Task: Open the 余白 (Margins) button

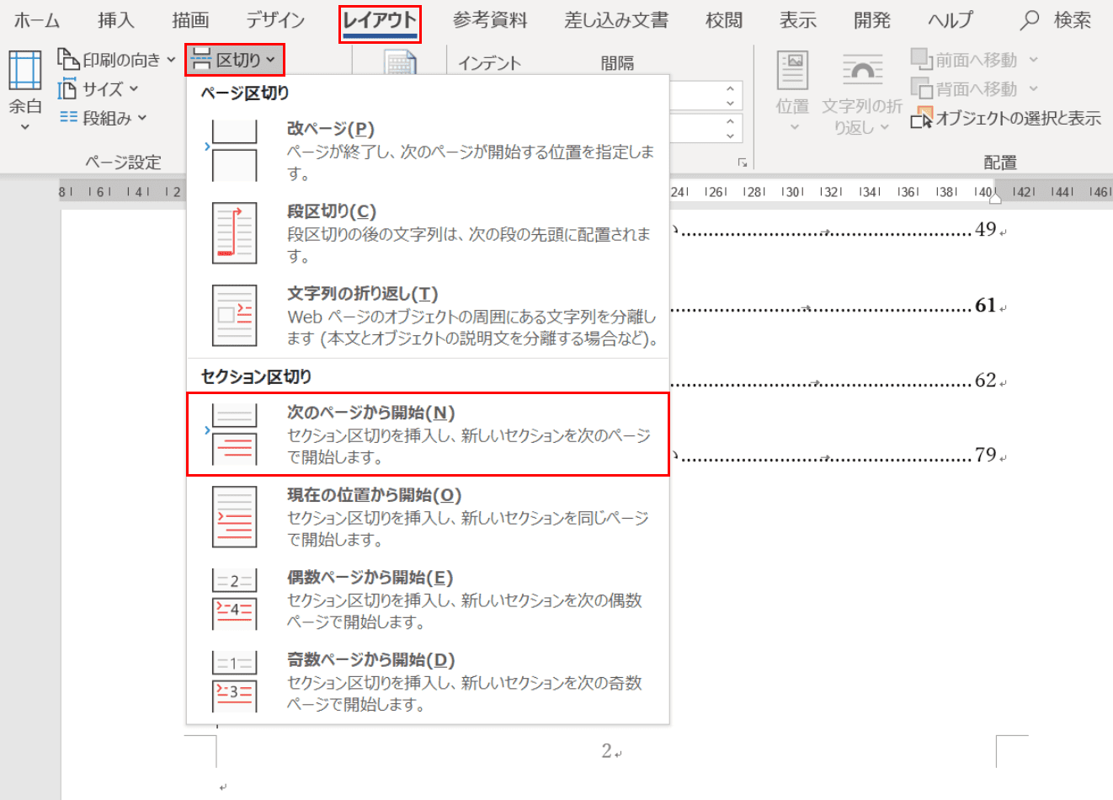Action: coord(24,91)
